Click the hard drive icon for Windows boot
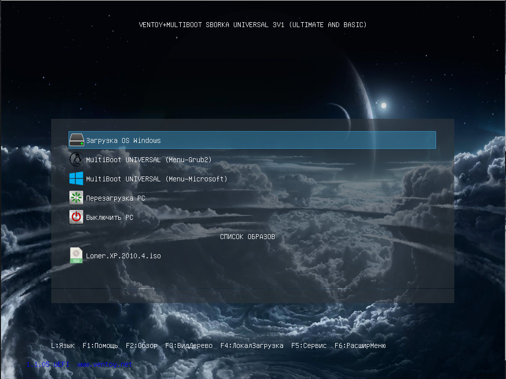This screenshot has height=379, width=506. tap(76, 140)
